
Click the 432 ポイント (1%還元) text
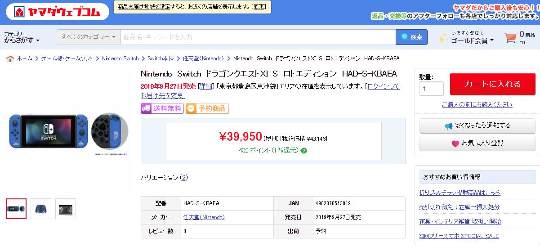coord(268,150)
